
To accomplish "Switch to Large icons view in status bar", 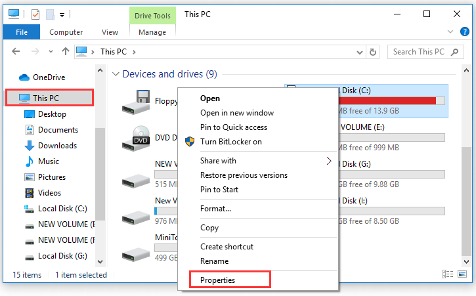I will tap(462, 274).
